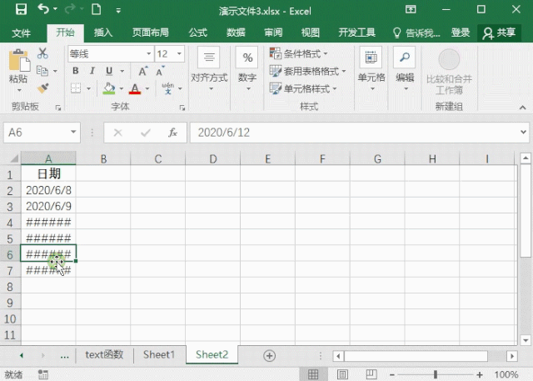Open the 公式 tab
Viewport: 533px width, 381px height.
coord(198,33)
